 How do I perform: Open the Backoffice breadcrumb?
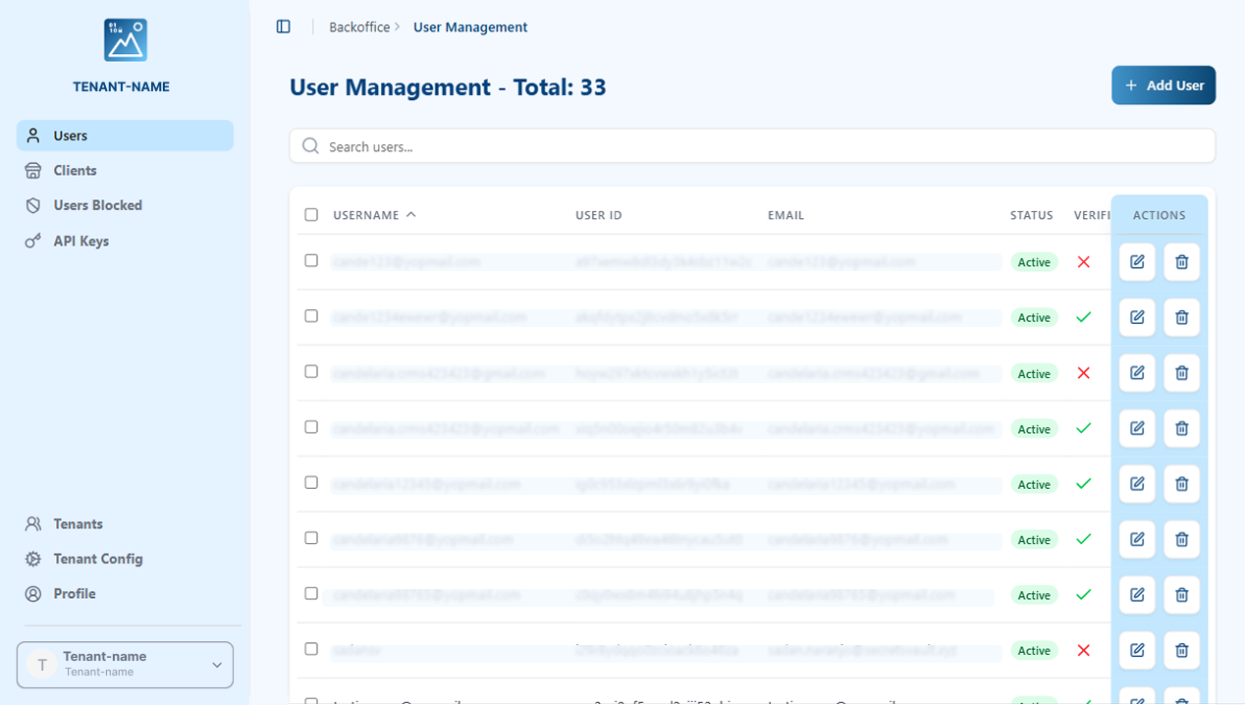point(360,27)
